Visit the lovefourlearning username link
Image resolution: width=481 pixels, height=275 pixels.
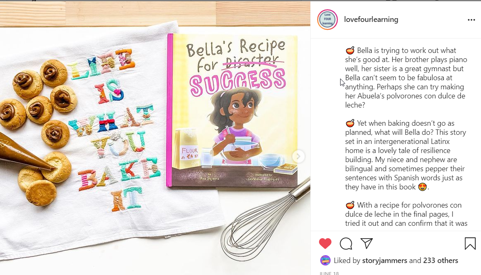click(371, 19)
